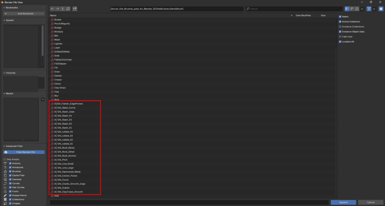The image size is (385, 206).
Task: Click the Cache Files type icon in filter
Action: click(x=5, y=175)
